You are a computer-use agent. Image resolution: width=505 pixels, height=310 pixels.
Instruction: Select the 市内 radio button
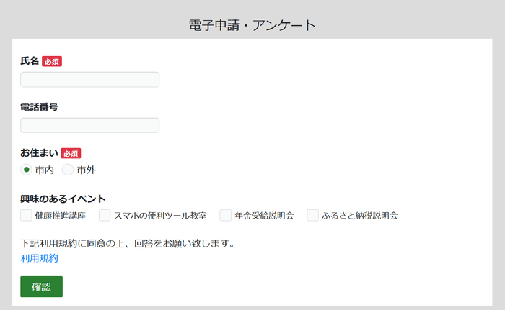click(26, 170)
